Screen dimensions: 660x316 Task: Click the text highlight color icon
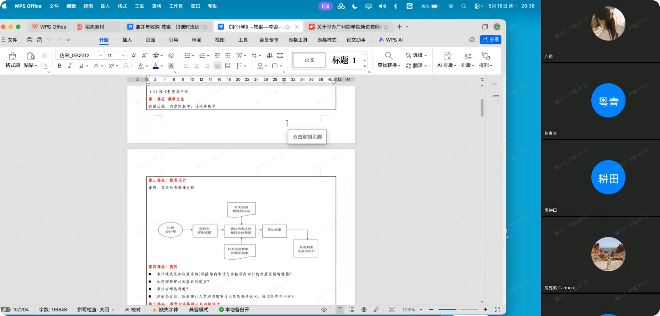(x=141, y=66)
